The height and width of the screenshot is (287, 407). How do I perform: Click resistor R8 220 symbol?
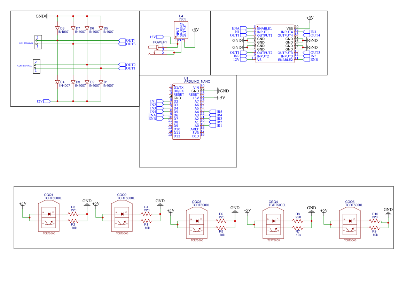click(298, 221)
